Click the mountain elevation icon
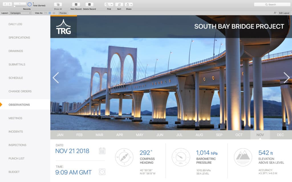 243,157
